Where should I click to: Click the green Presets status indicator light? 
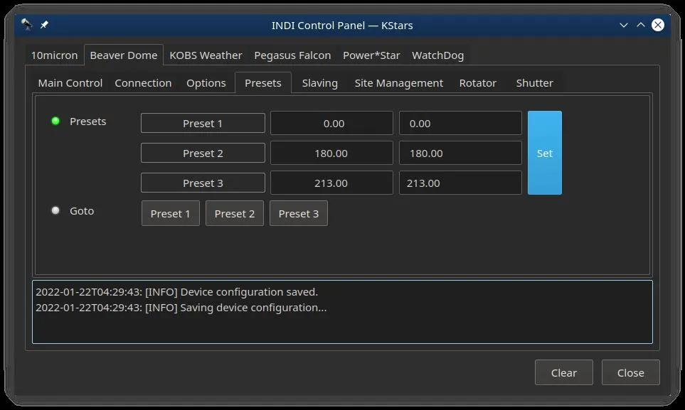tap(55, 121)
